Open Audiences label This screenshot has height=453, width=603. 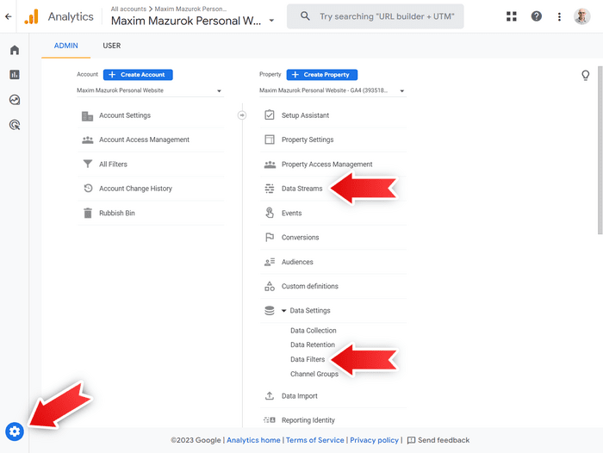tap(297, 262)
